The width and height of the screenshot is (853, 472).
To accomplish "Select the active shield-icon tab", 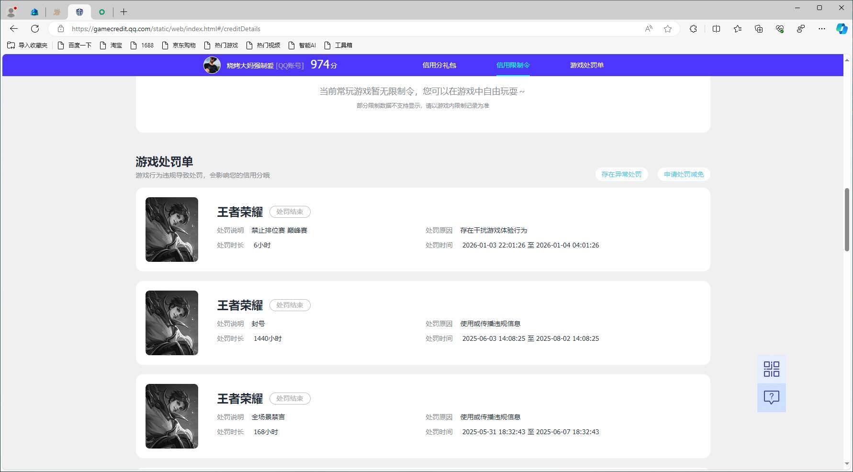I will (x=79, y=12).
